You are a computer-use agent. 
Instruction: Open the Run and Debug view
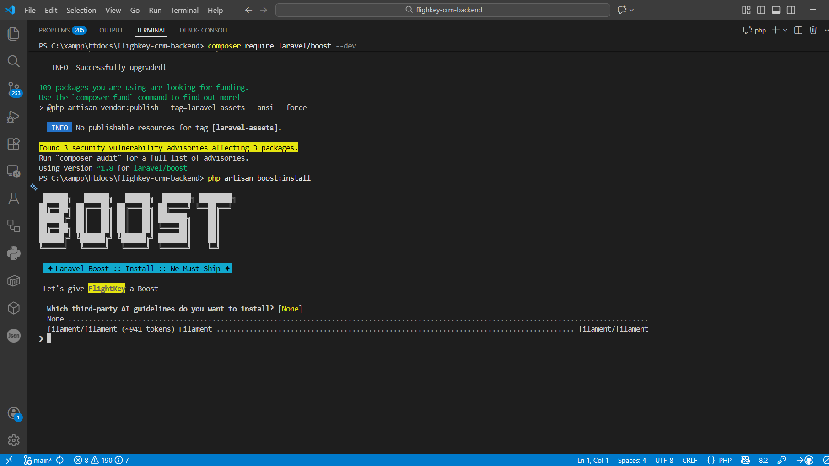click(14, 117)
